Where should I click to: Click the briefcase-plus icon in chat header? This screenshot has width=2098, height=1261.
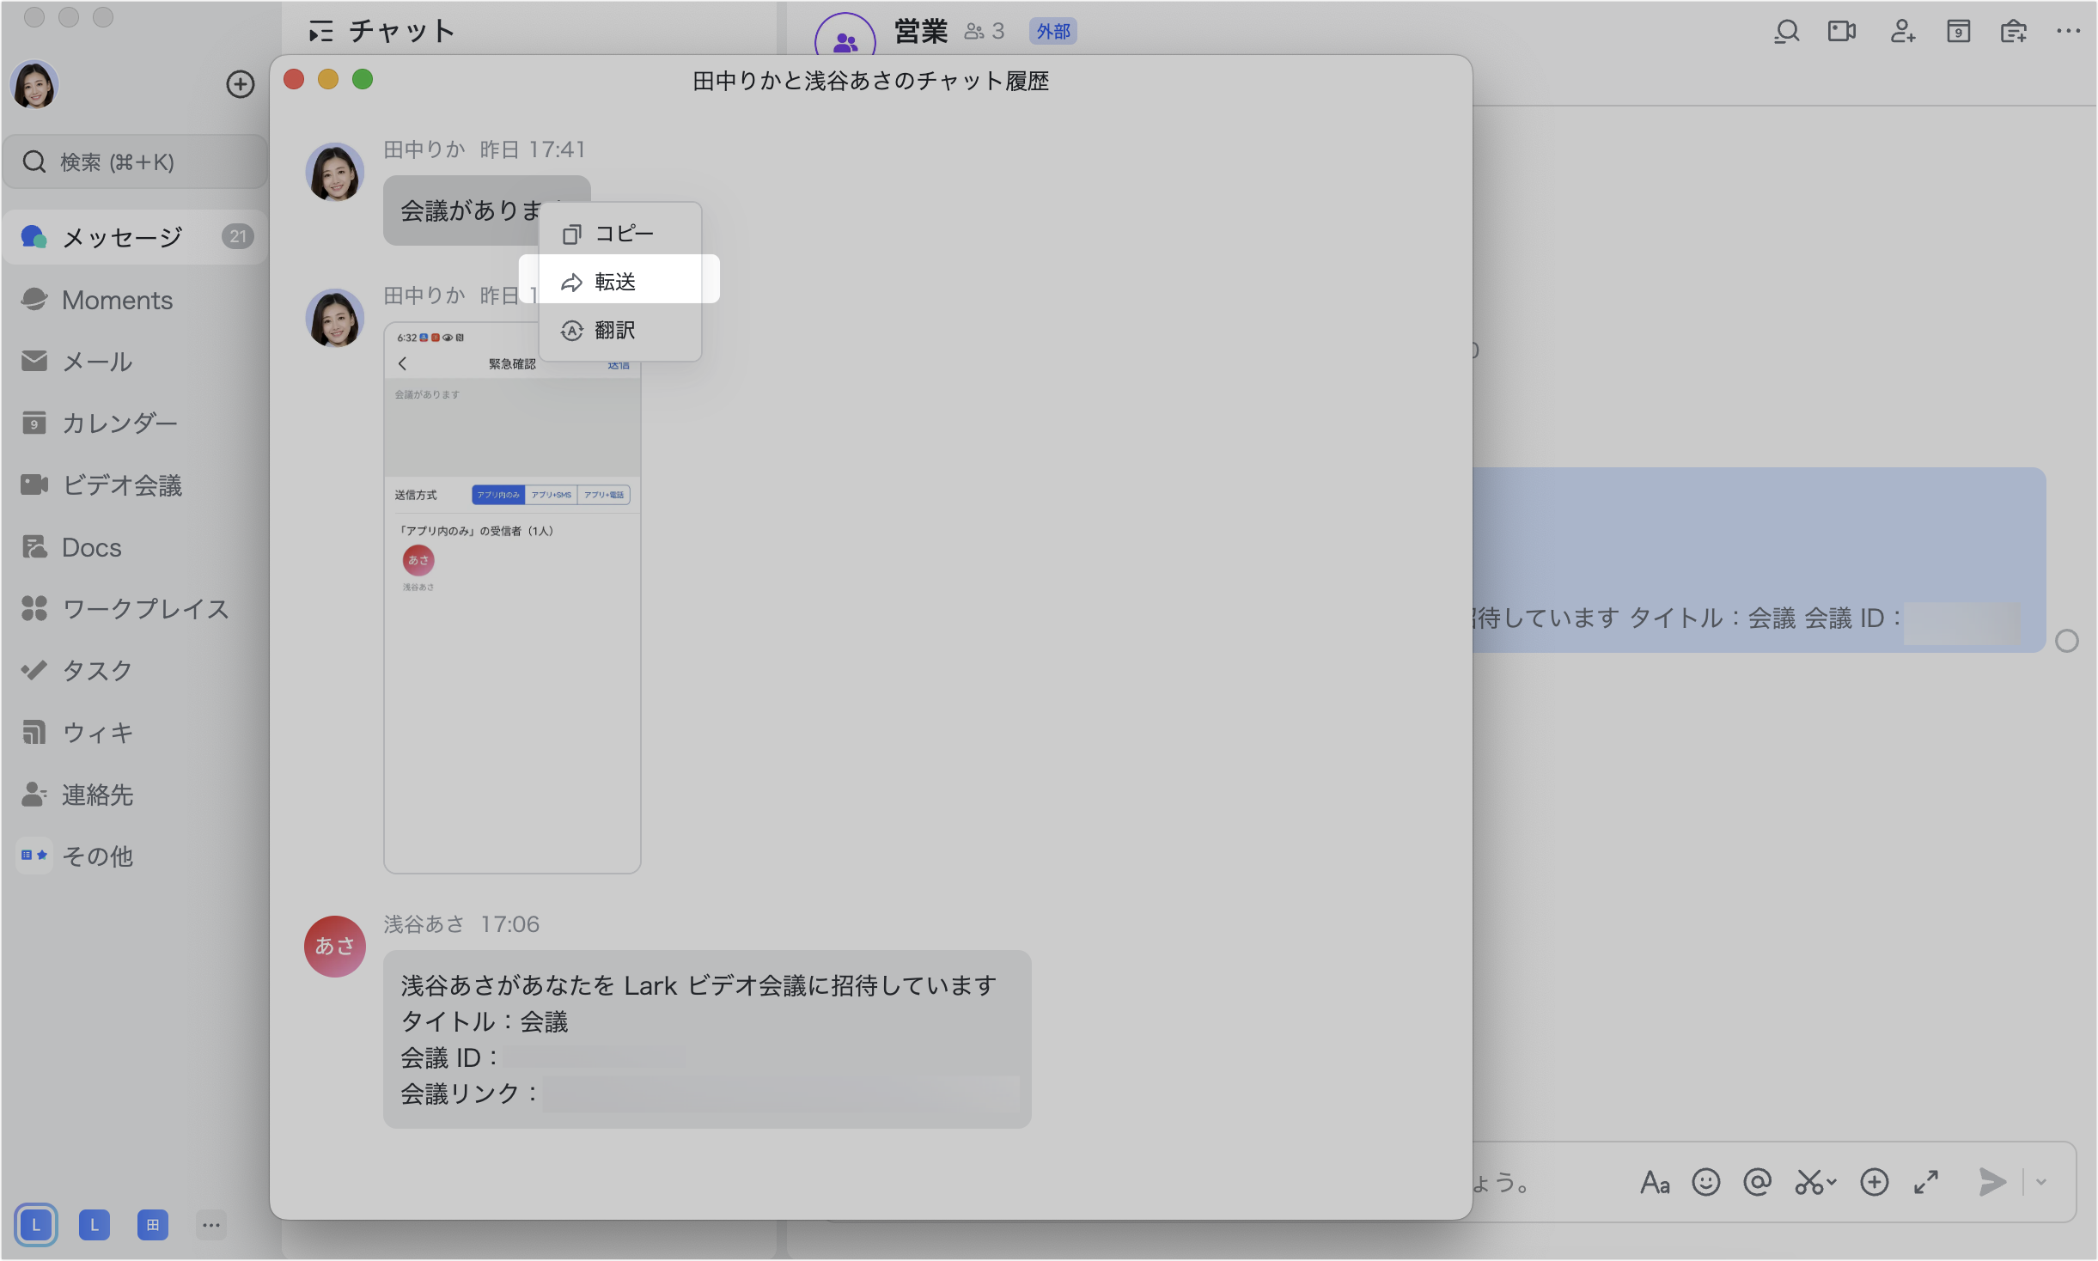(2014, 32)
